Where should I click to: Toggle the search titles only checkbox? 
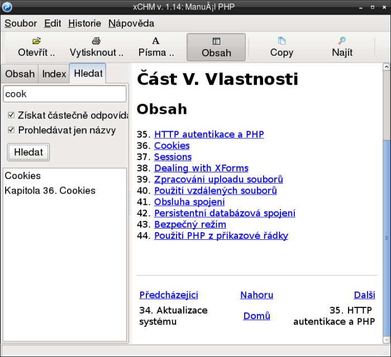(11, 130)
